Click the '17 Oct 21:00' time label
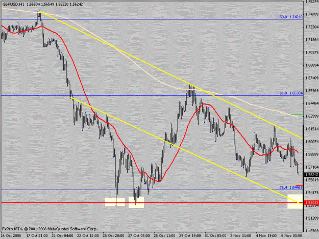 coord(37,235)
